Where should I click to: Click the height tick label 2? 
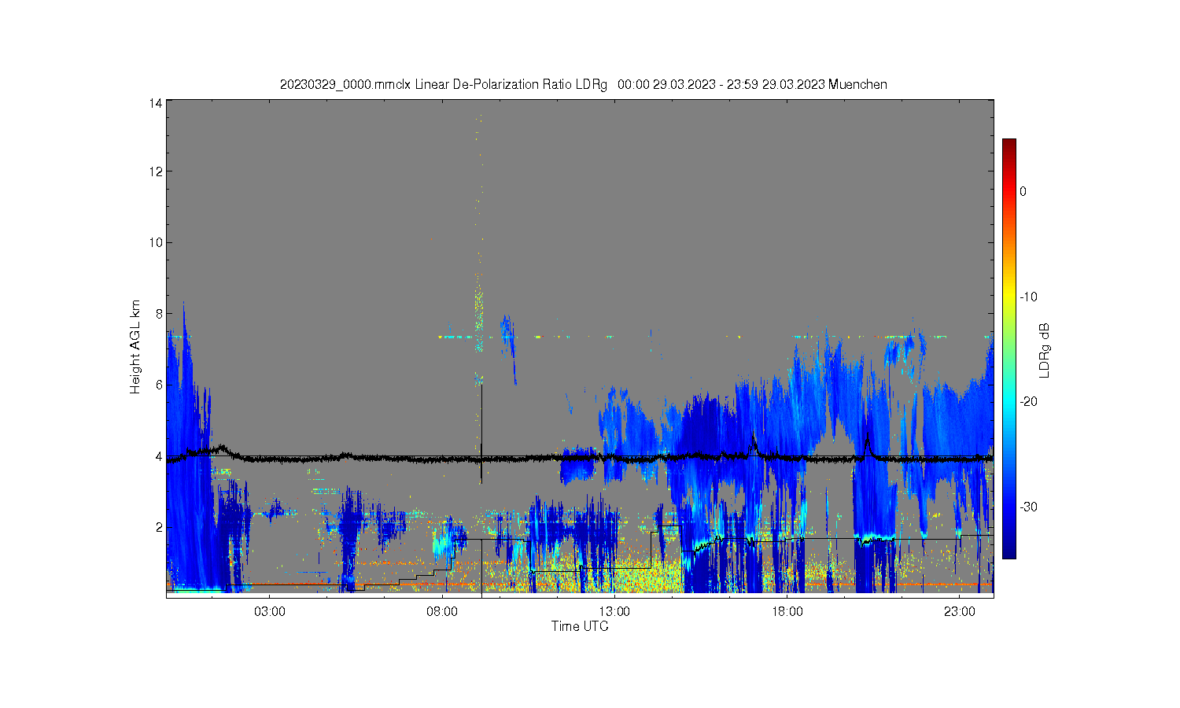pos(159,527)
